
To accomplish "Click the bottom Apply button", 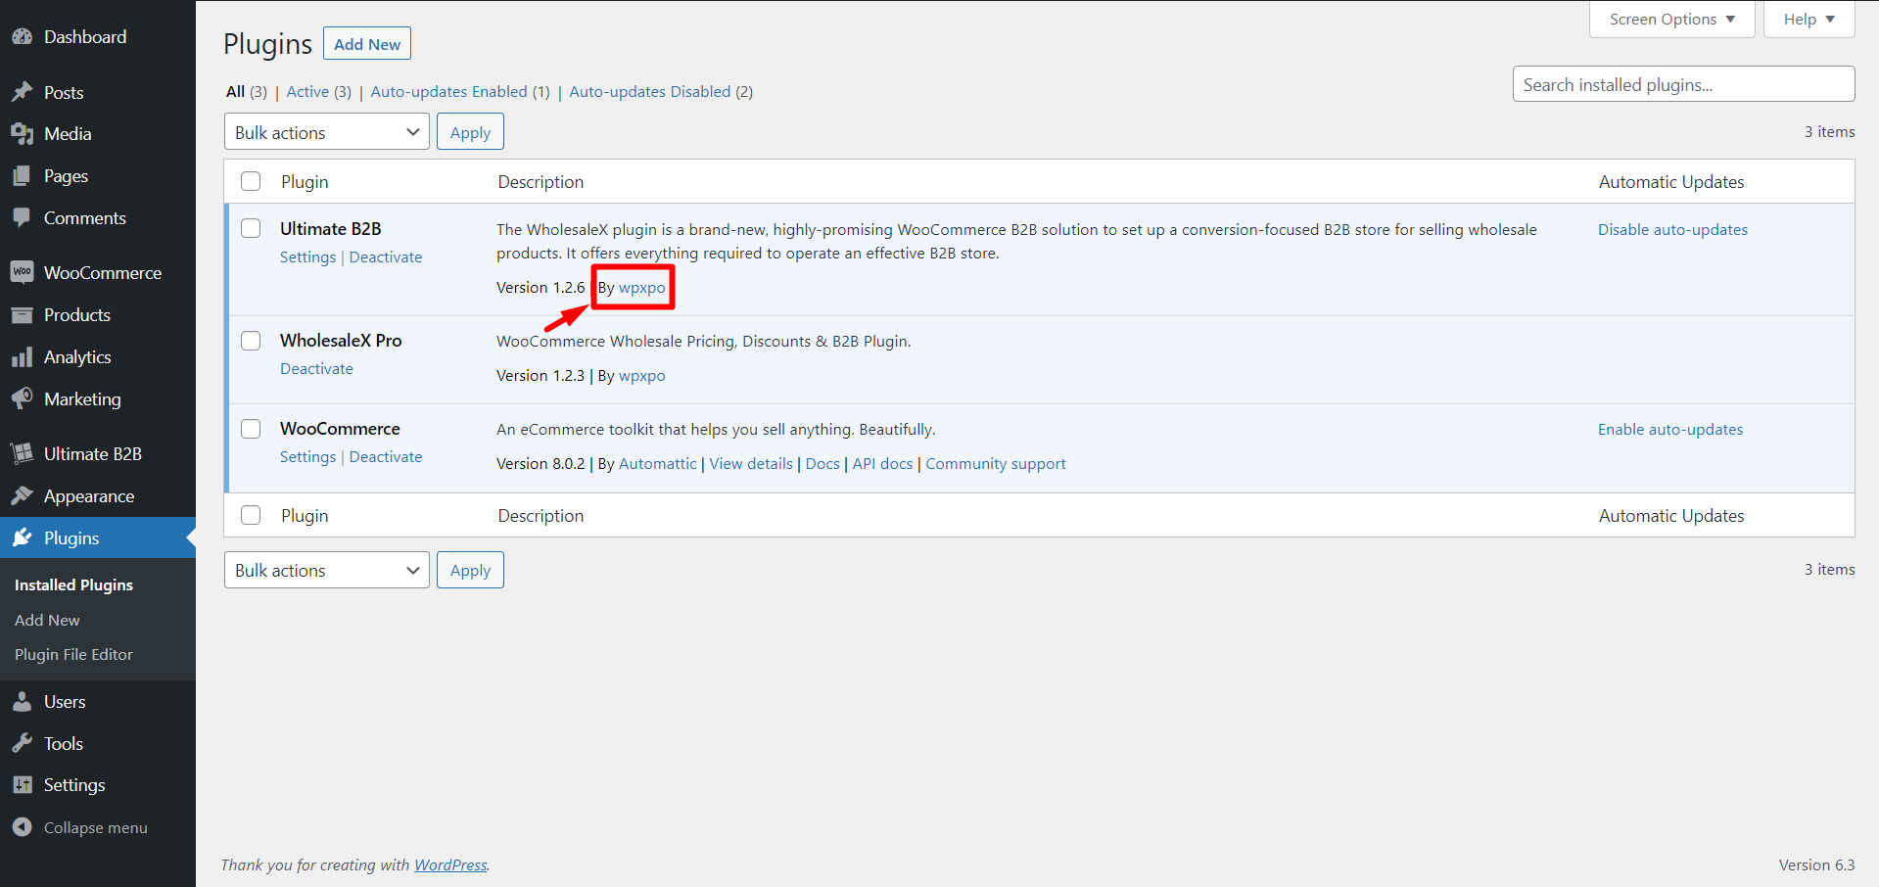I will (470, 570).
